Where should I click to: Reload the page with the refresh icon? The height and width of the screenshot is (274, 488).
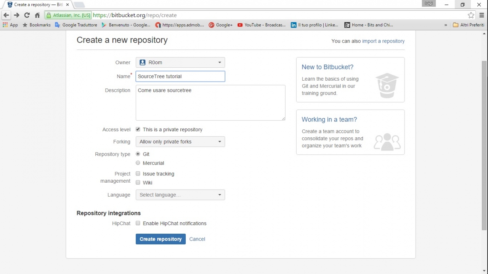point(27,15)
